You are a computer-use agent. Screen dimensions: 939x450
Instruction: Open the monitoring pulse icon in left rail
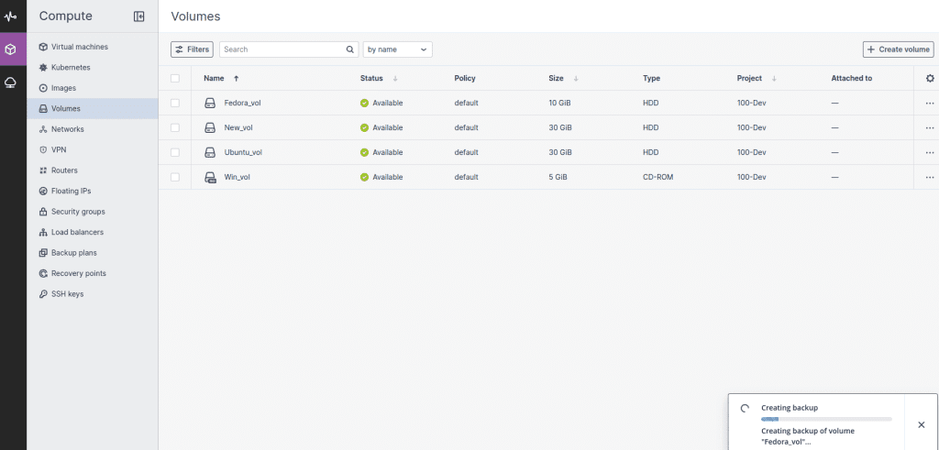[x=10, y=16]
